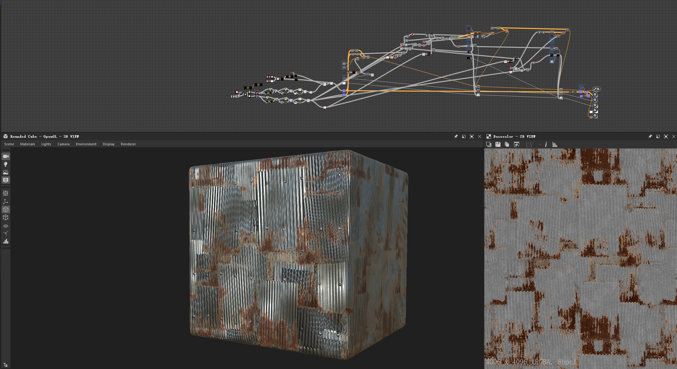Open 3D view statistics bar-chart icon
The height and width of the screenshot is (369, 677).
pyautogui.click(x=6, y=241)
